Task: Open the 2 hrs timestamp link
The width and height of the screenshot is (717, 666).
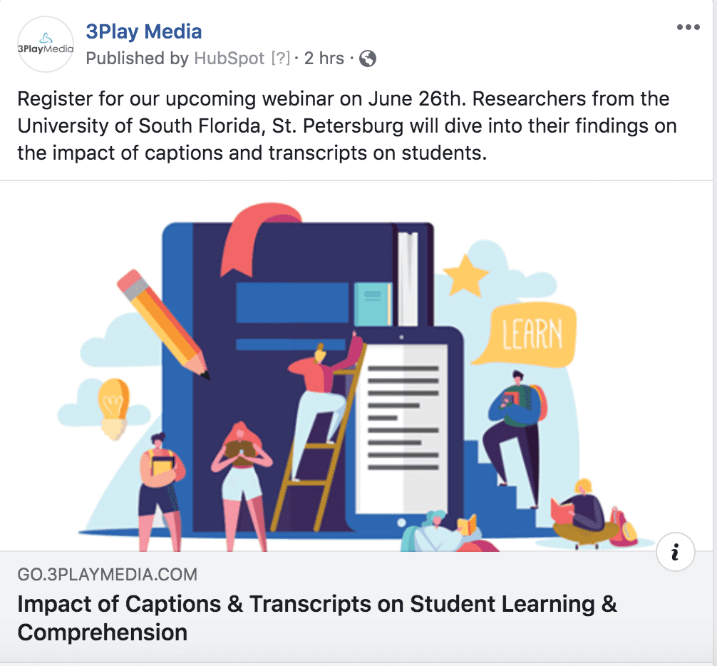Action: (x=324, y=58)
